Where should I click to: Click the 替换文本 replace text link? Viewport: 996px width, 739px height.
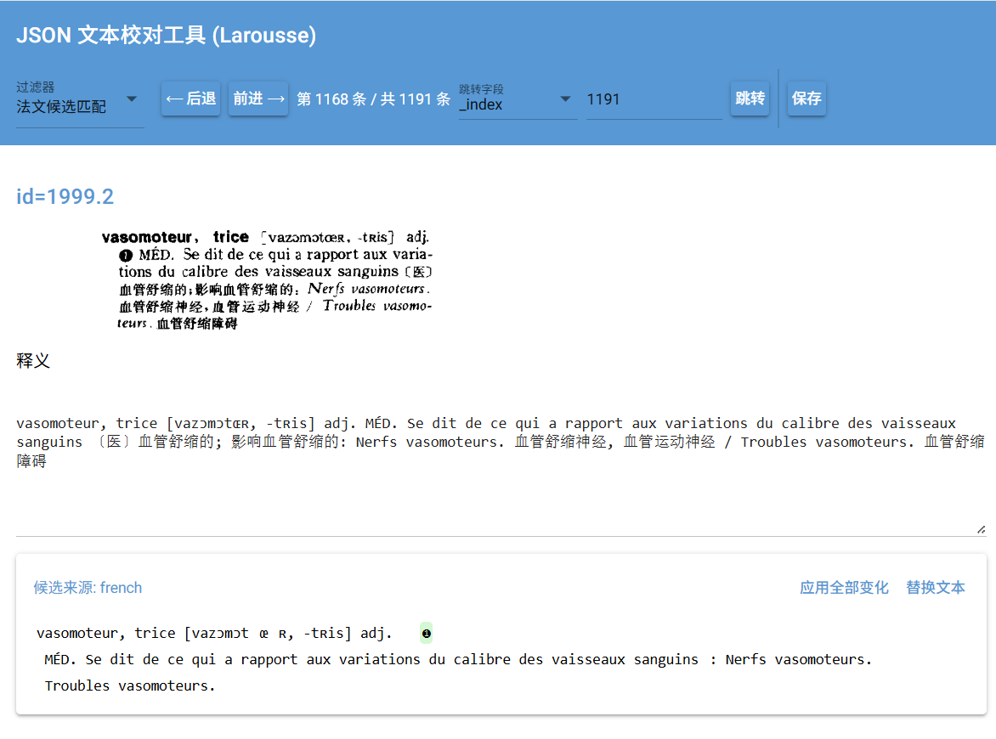(x=935, y=588)
